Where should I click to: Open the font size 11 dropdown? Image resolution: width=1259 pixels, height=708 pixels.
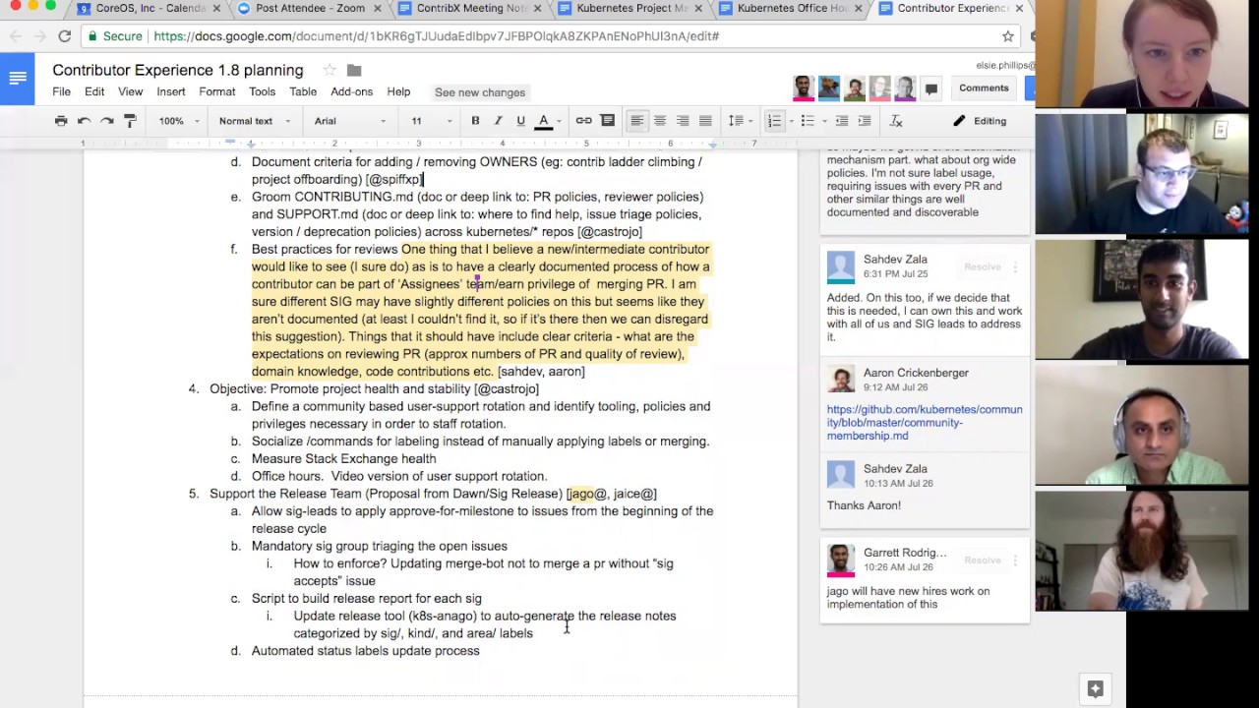[x=431, y=121]
